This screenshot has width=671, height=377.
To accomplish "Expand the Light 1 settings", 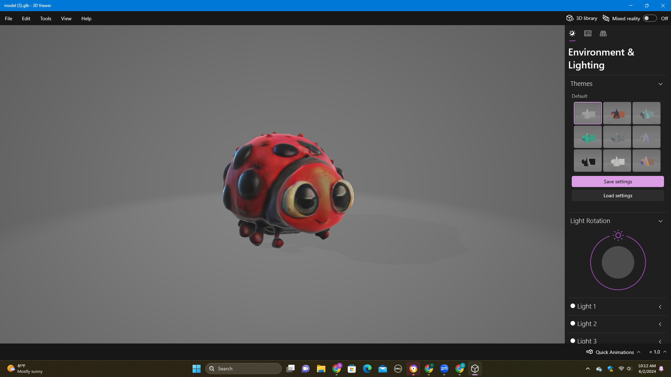I will point(660,306).
